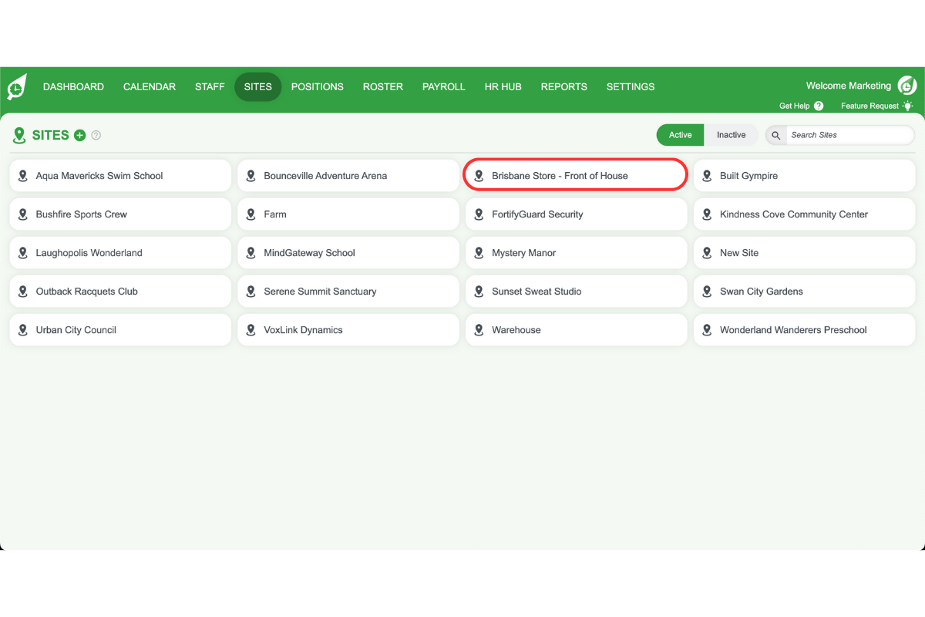Image resolution: width=925 pixels, height=617 pixels.
Task: Open the Swan City Gardens site
Action: point(804,291)
